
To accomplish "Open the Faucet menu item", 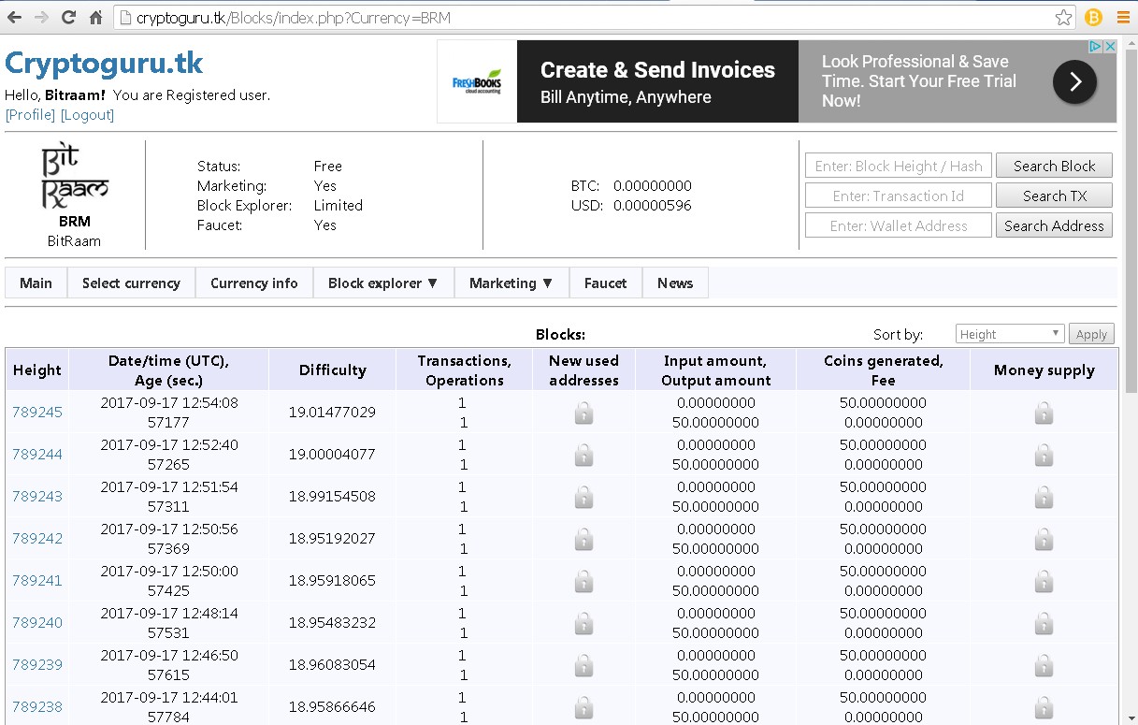I will (x=605, y=283).
